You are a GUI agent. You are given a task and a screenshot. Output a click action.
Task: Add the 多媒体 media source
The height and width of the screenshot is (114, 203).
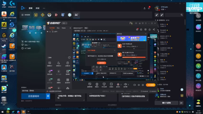pyautogui.click(x=111, y=85)
